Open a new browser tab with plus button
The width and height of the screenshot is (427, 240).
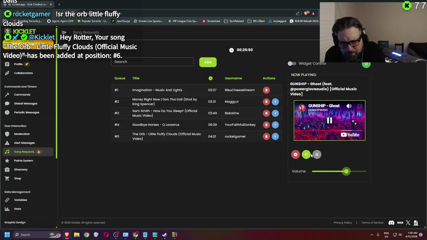pyautogui.click(x=59, y=4)
